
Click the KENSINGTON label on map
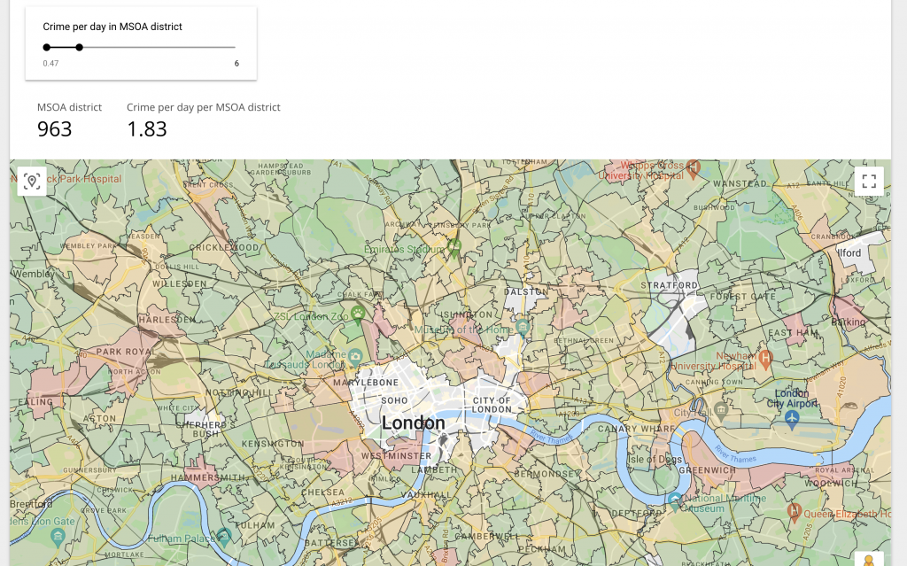(273, 444)
